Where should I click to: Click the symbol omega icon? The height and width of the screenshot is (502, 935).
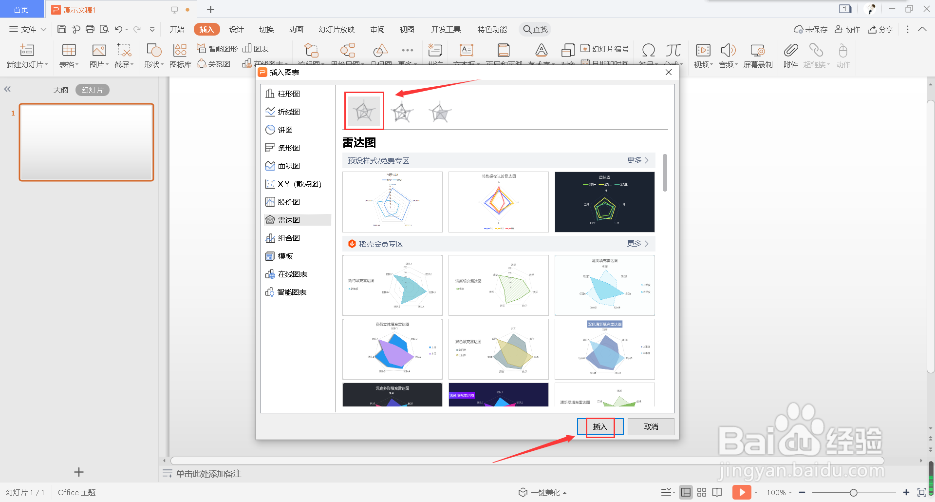click(648, 50)
